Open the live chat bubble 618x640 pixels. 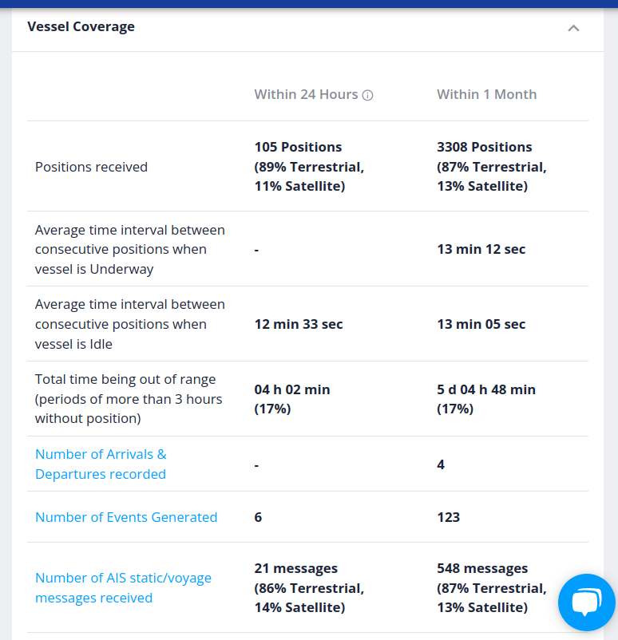pyautogui.click(x=587, y=602)
